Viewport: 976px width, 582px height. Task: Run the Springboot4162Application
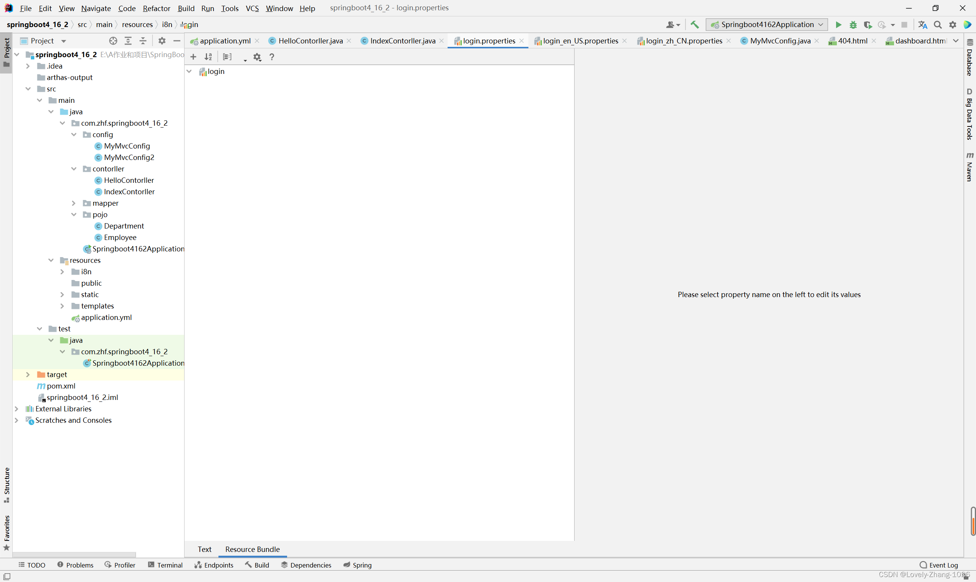click(x=838, y=24)
